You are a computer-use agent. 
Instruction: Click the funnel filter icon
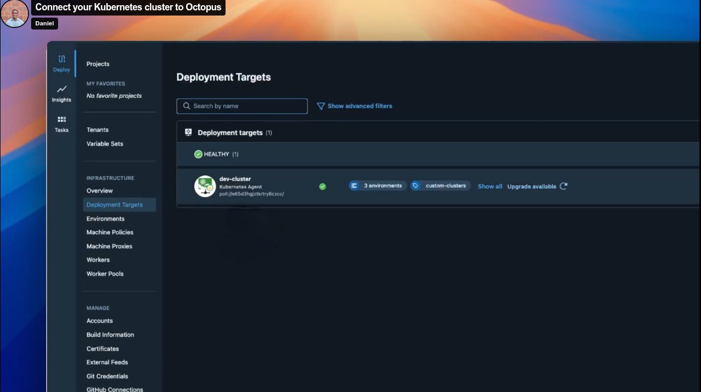321,106
